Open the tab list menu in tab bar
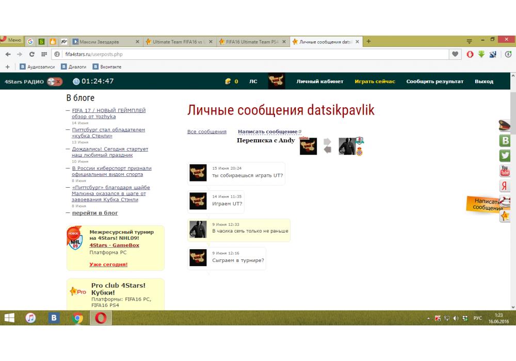This screenshot has height=361, width=516. 469,41
